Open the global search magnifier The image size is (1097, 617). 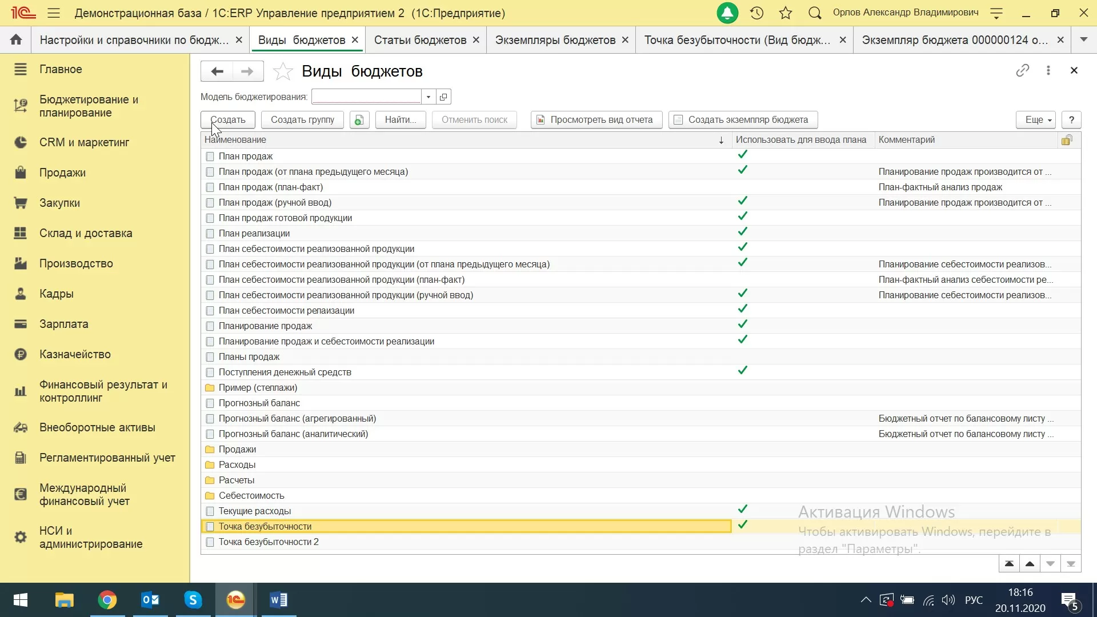pyautogui.click(x=815, y=13)
